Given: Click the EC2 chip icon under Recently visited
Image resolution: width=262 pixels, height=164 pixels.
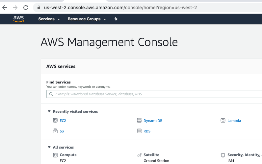Looking at the screenshot, I should point(55,121).
